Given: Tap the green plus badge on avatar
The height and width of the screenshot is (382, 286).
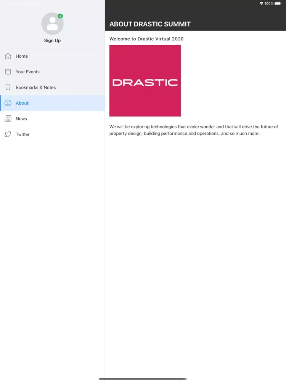Looking at the screenshot, I should pyautogui.click(x=60, y=16).
